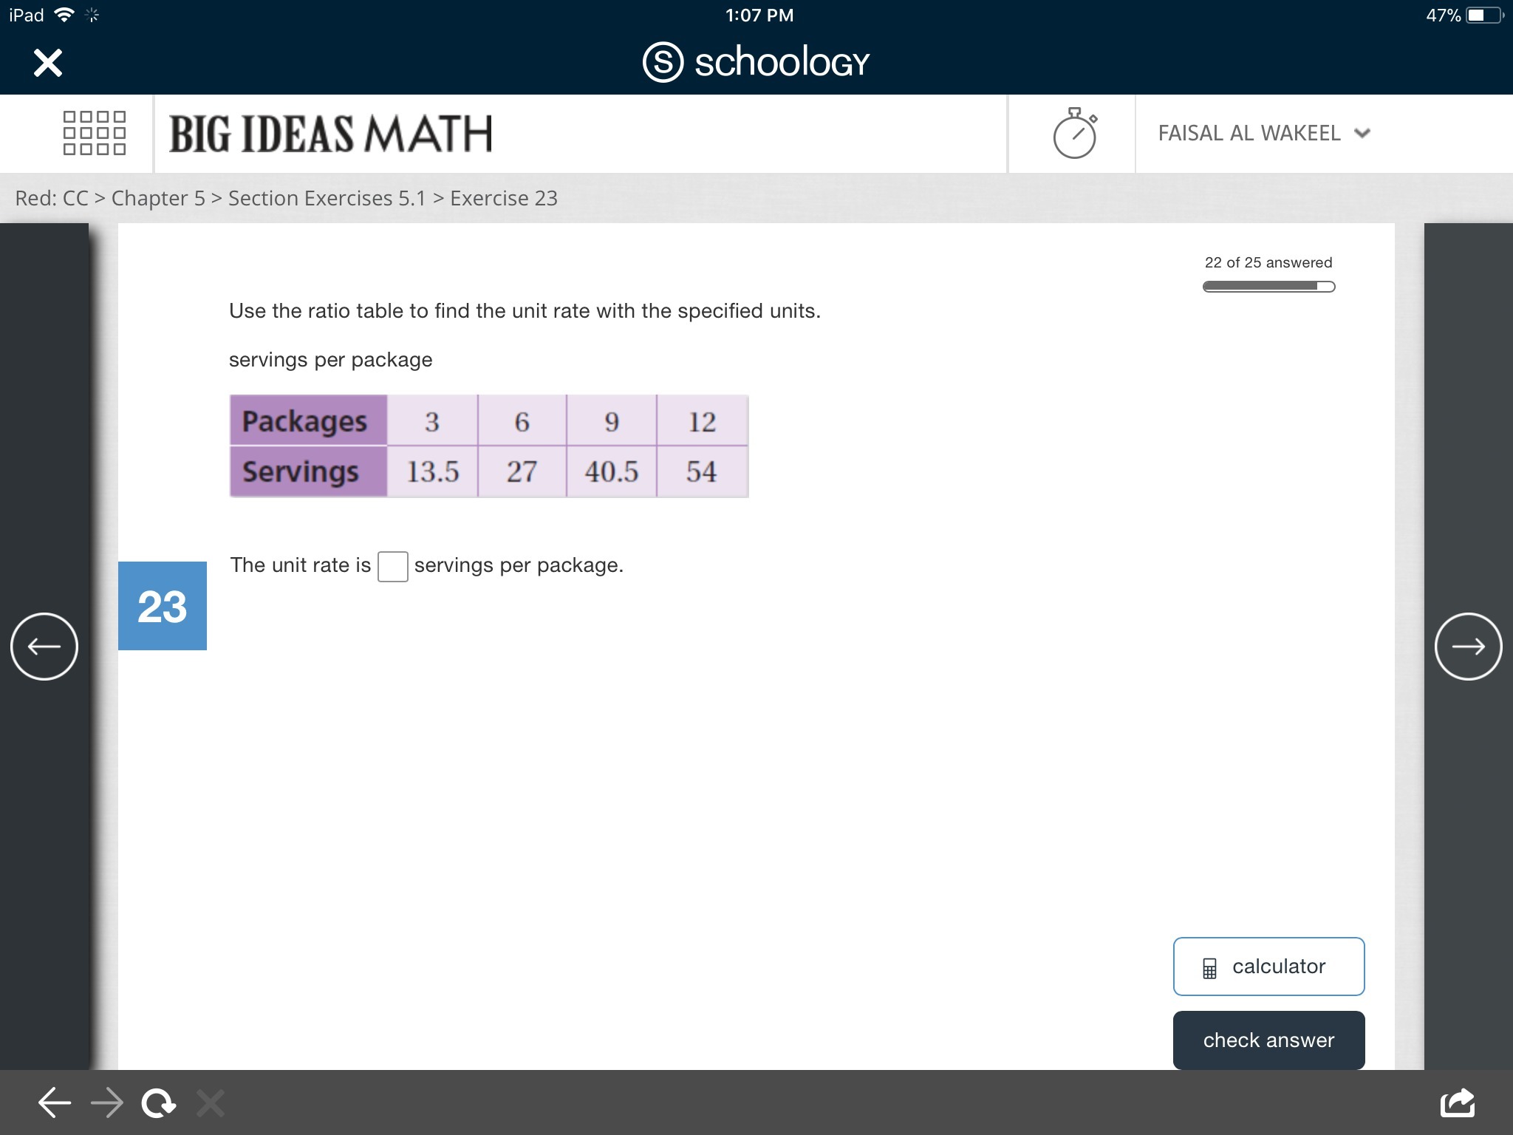Expand the FAISAL AL WAKEEL user dropdown
1513x1135 pixels.
1264,134
